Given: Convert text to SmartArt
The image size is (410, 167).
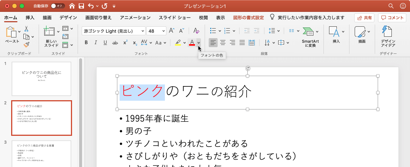Looking at the screenshot, I should (x=310, y=37).
